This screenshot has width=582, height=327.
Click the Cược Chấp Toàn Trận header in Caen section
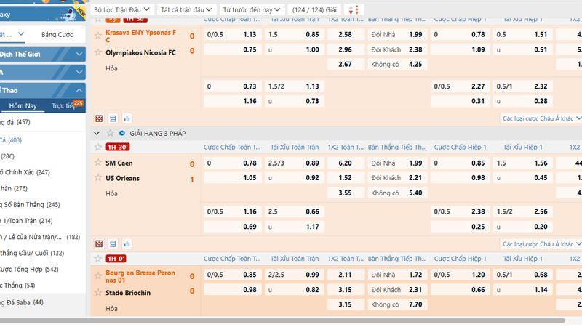pos(232,148)
